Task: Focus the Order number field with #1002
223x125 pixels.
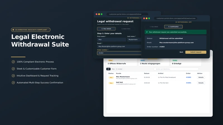Action: tap(119, 53)
